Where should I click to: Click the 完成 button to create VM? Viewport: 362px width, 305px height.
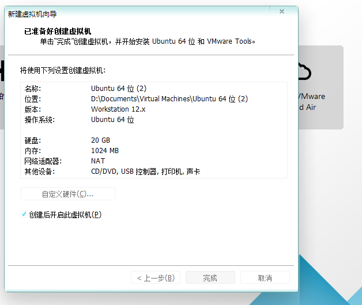(210, 277)
